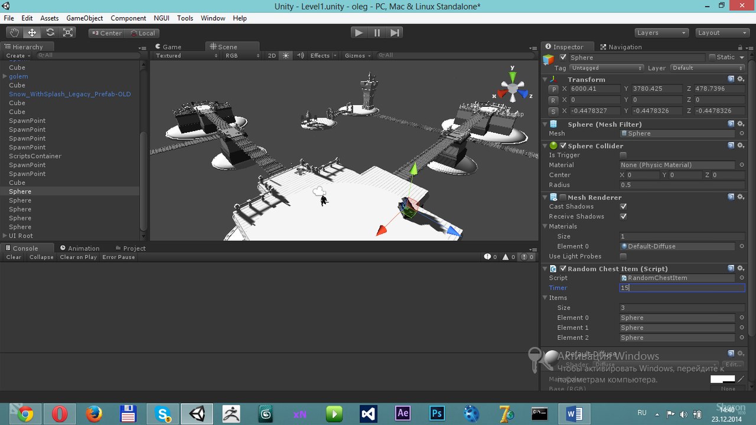The width and height of the screenshot is (756, 425).
Task: Click the Sphere game object cube icon
Action: tap(549, 58)
